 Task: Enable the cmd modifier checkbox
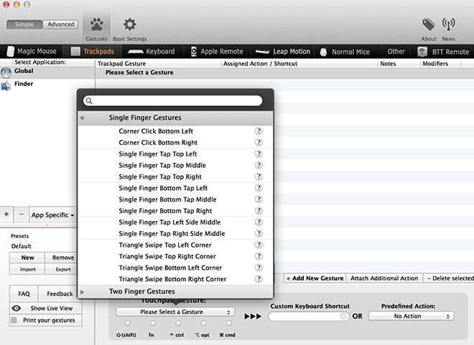coord(229,323)
